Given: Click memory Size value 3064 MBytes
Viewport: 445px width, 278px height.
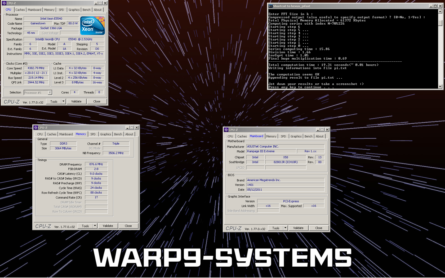Looking at the screenshot, I should tap(63, 148).
